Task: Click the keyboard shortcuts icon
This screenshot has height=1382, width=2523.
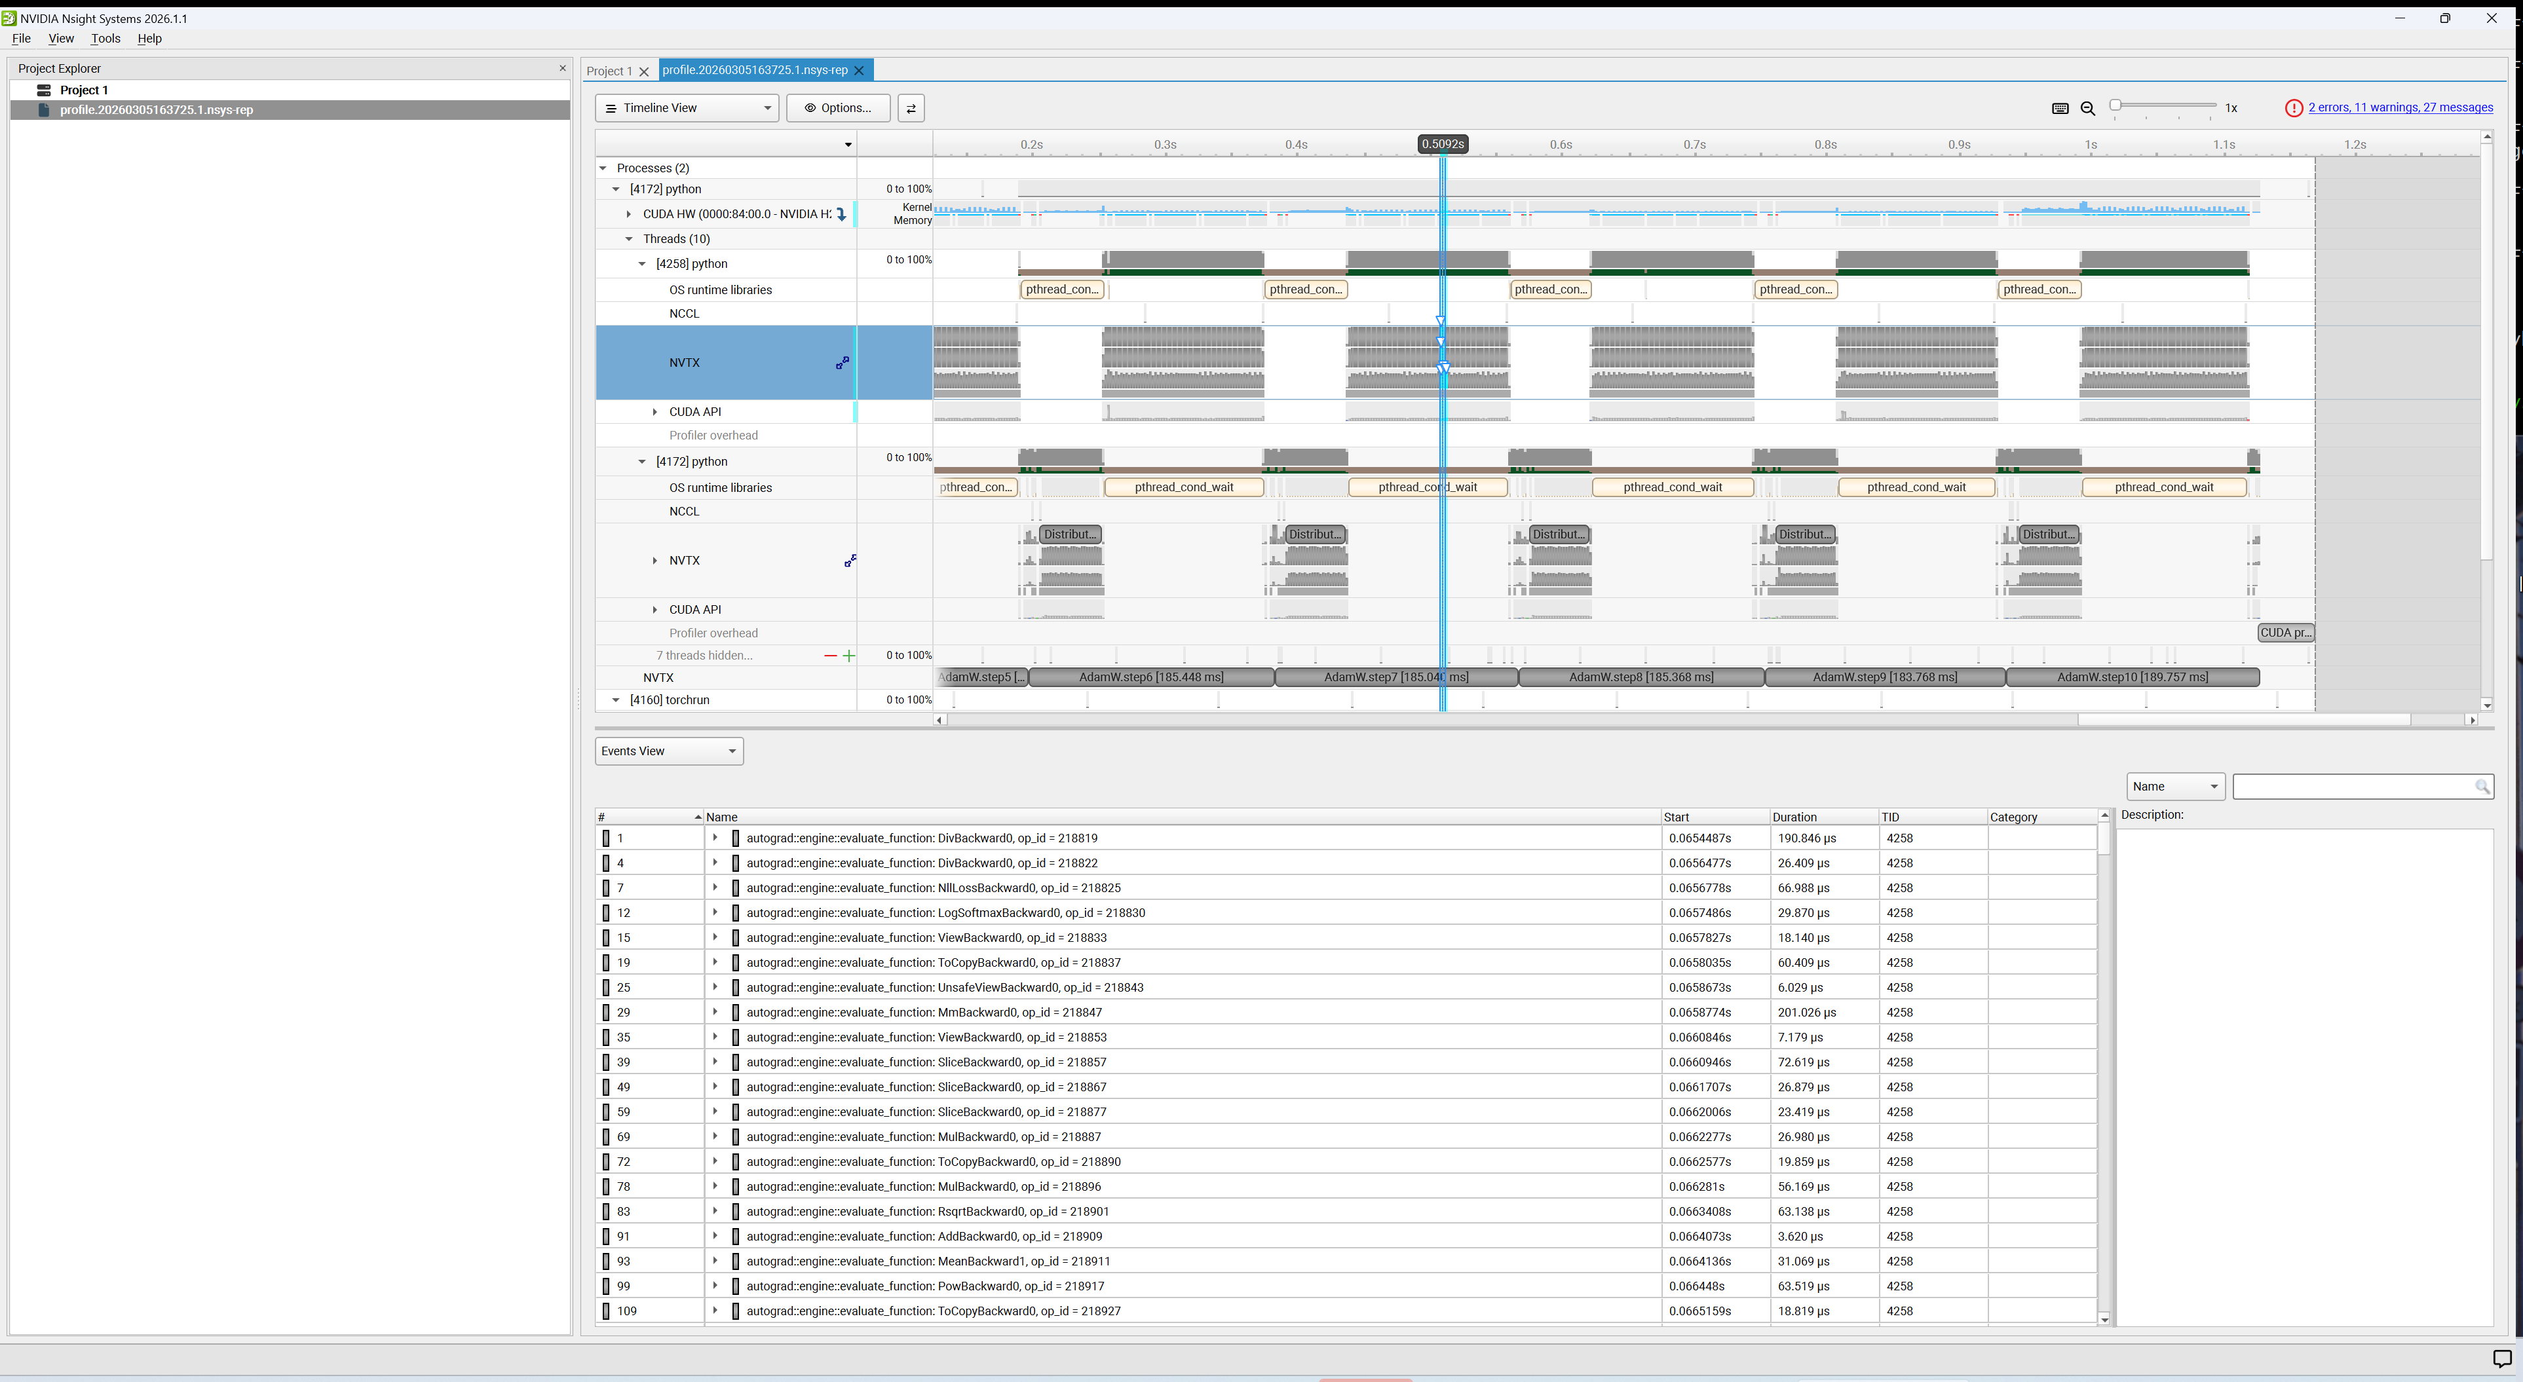Action: tap(2060, 109)
